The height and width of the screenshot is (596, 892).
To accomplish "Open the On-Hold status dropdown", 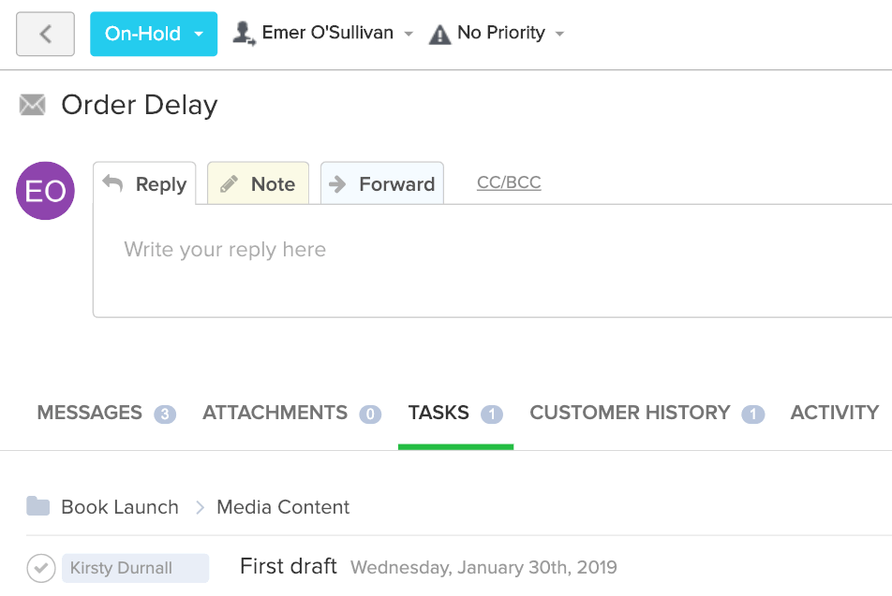I will click(x=154, y=34).
